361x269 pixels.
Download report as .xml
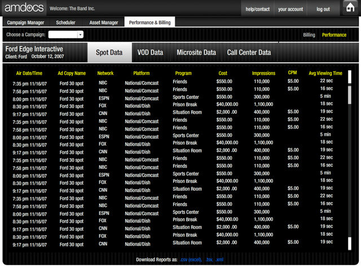click(219, 259)
